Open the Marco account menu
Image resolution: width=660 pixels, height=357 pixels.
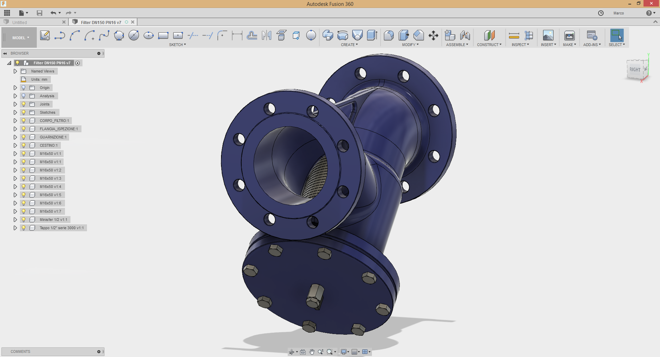pos(618,13)
